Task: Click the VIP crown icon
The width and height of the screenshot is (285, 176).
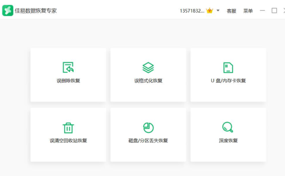Action: [210, 10]
